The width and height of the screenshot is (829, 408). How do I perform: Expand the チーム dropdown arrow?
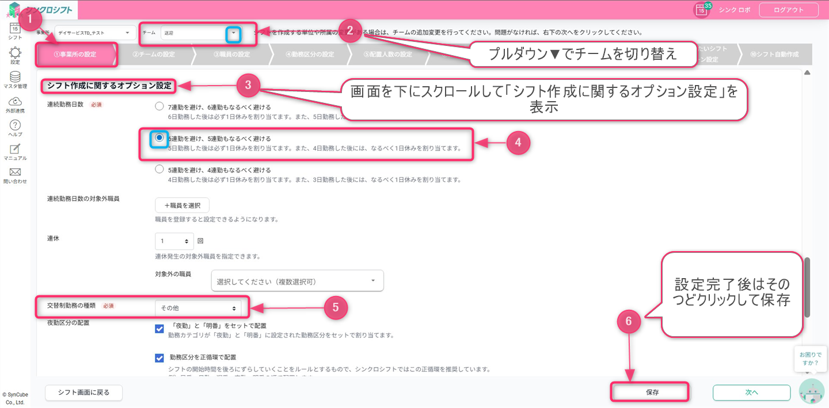pos(233,33)
